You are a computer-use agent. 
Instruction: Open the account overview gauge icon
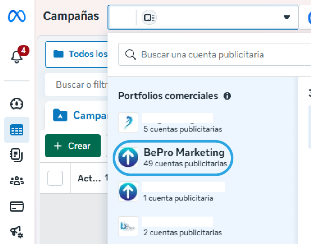[x=17, y=103]
